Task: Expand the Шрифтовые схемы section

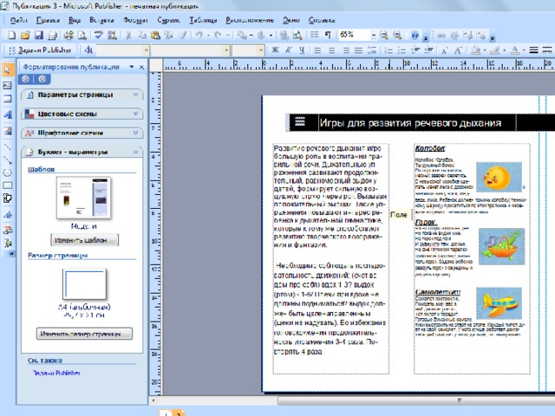Action: tap(69, 133)
